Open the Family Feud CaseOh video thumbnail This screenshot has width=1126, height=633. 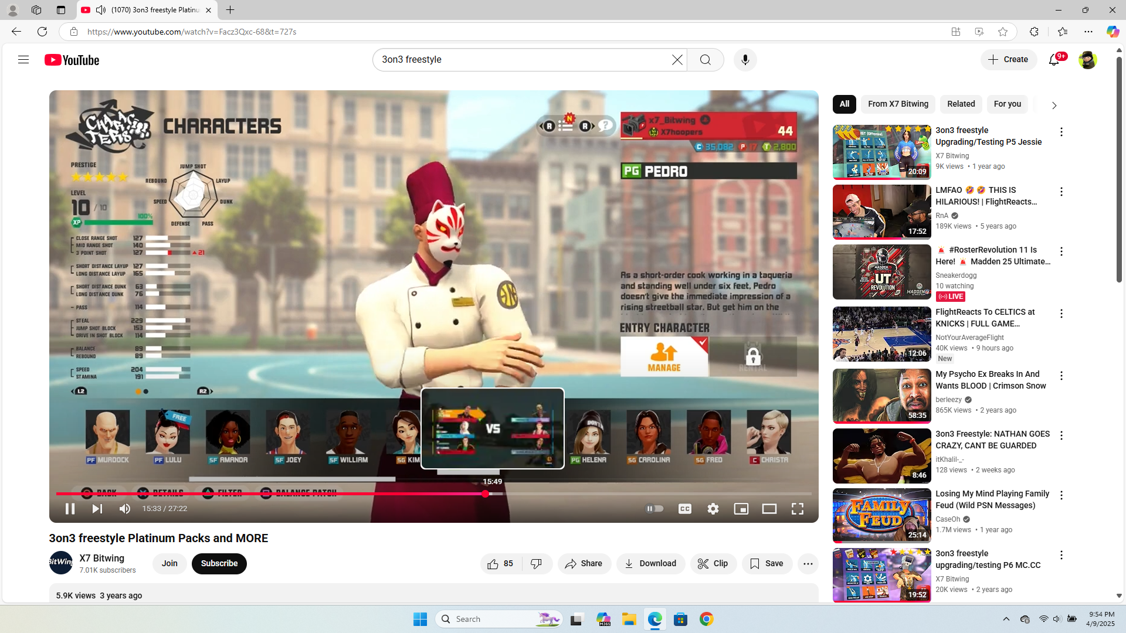pos(881,515)
